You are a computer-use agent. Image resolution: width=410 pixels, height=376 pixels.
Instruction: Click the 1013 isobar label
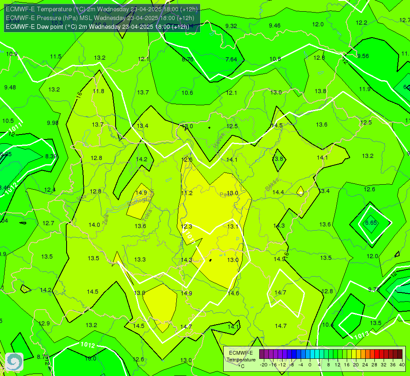pos(361,335)
